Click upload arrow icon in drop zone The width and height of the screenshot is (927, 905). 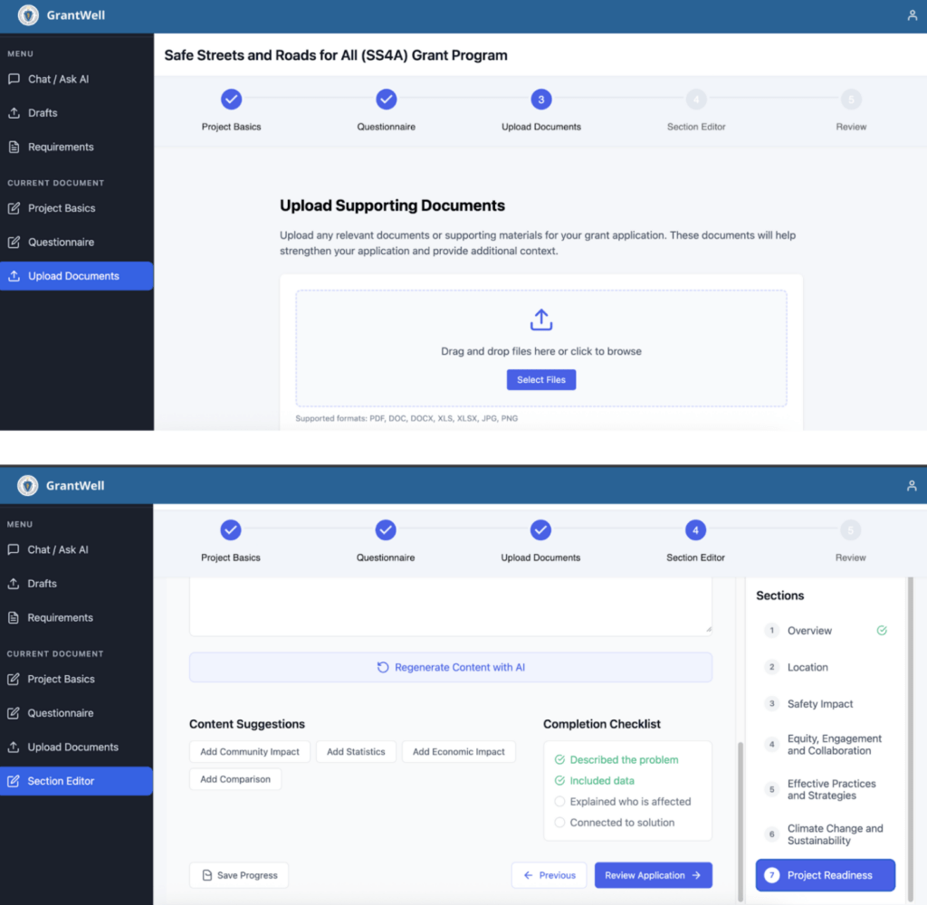(541, 319)
